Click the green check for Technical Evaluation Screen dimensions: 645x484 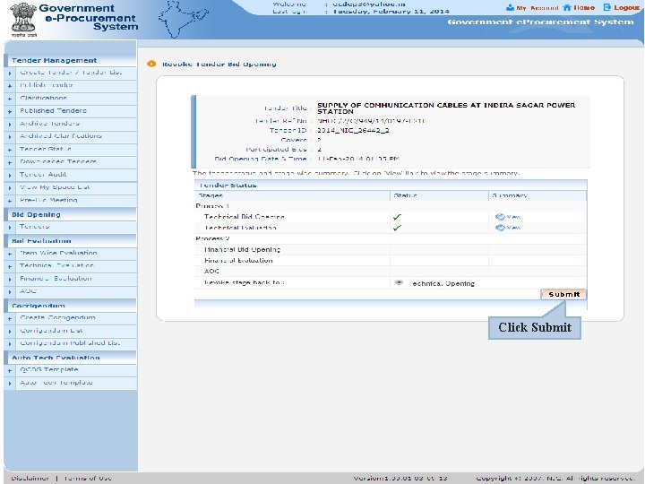click(397, 228)
